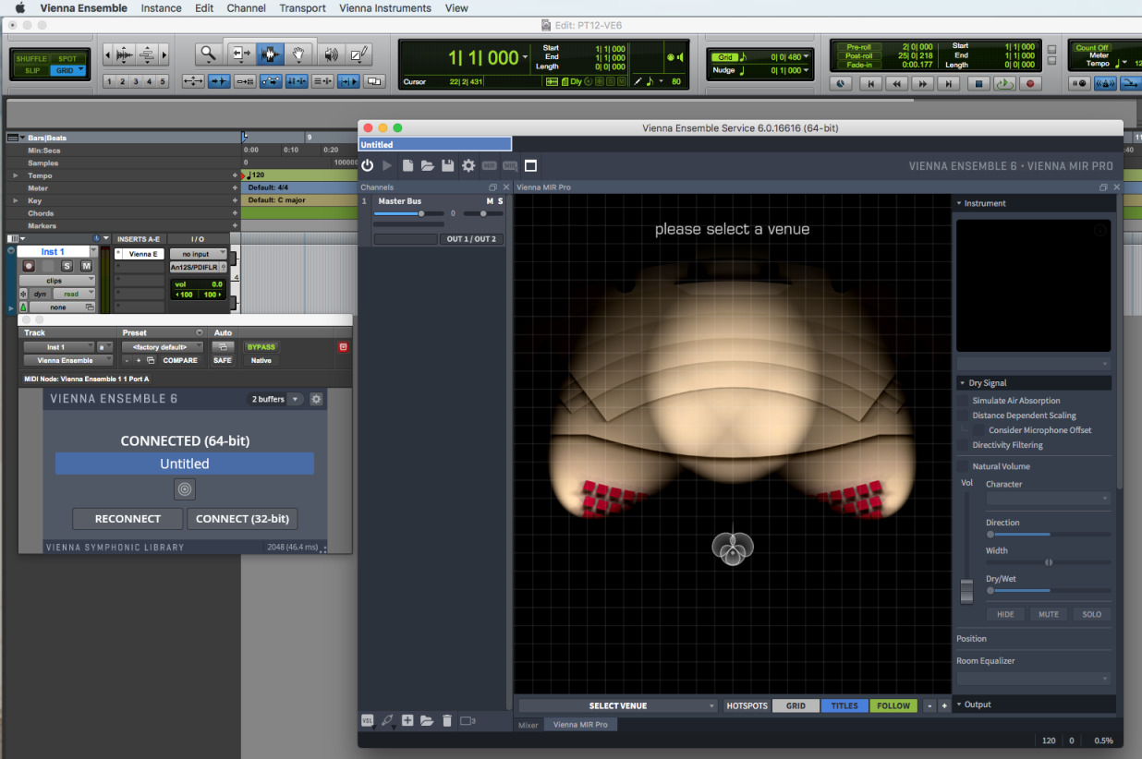Delete channel with the trash icon
Screen dimensions: 1142x759
pyautogui.click(x=447, y=720)
